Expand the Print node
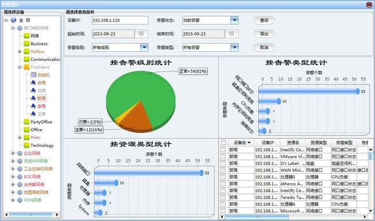The height and width of the screenshot is (221, 375). (20, 138)
